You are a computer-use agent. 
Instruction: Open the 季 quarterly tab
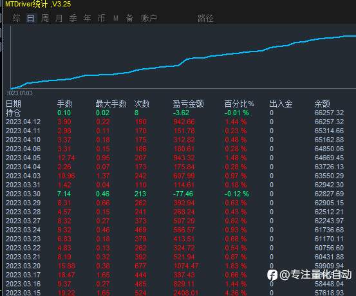click(73, 18)
